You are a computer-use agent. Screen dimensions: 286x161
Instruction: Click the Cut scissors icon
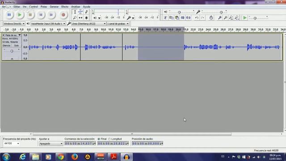165,18
